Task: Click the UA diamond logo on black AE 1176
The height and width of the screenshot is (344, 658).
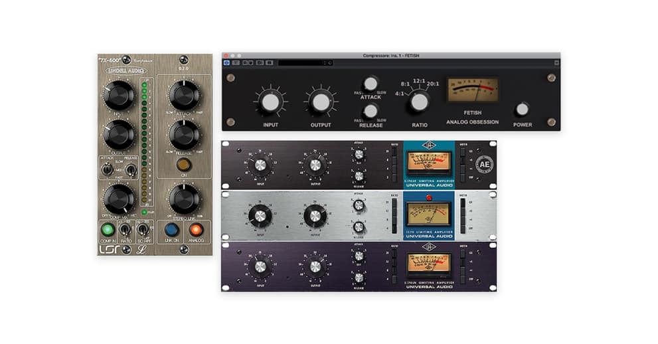Action: point(428,145)
